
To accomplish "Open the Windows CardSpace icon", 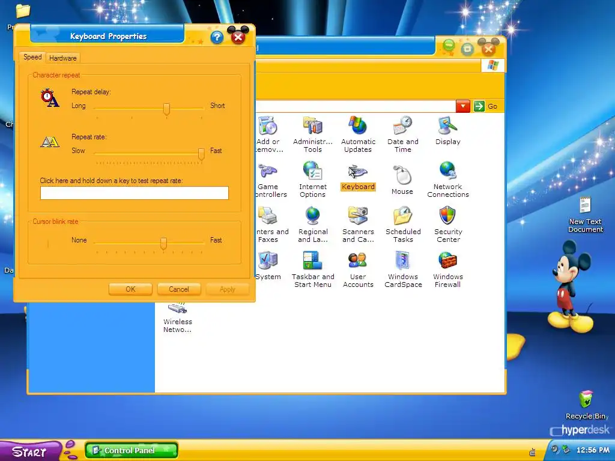I will point(403,270).
